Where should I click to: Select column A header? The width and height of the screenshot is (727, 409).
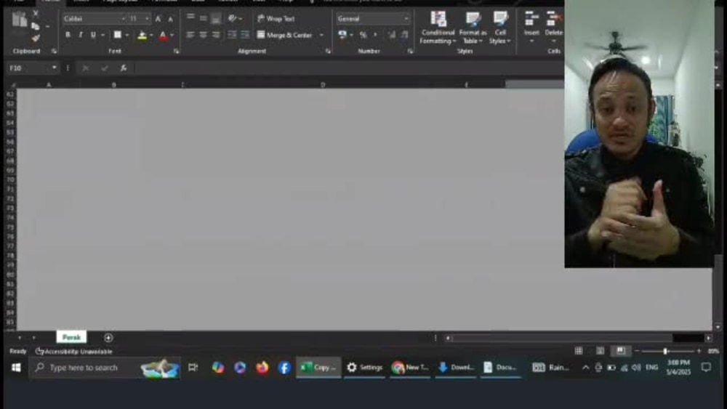coord(49,85)
